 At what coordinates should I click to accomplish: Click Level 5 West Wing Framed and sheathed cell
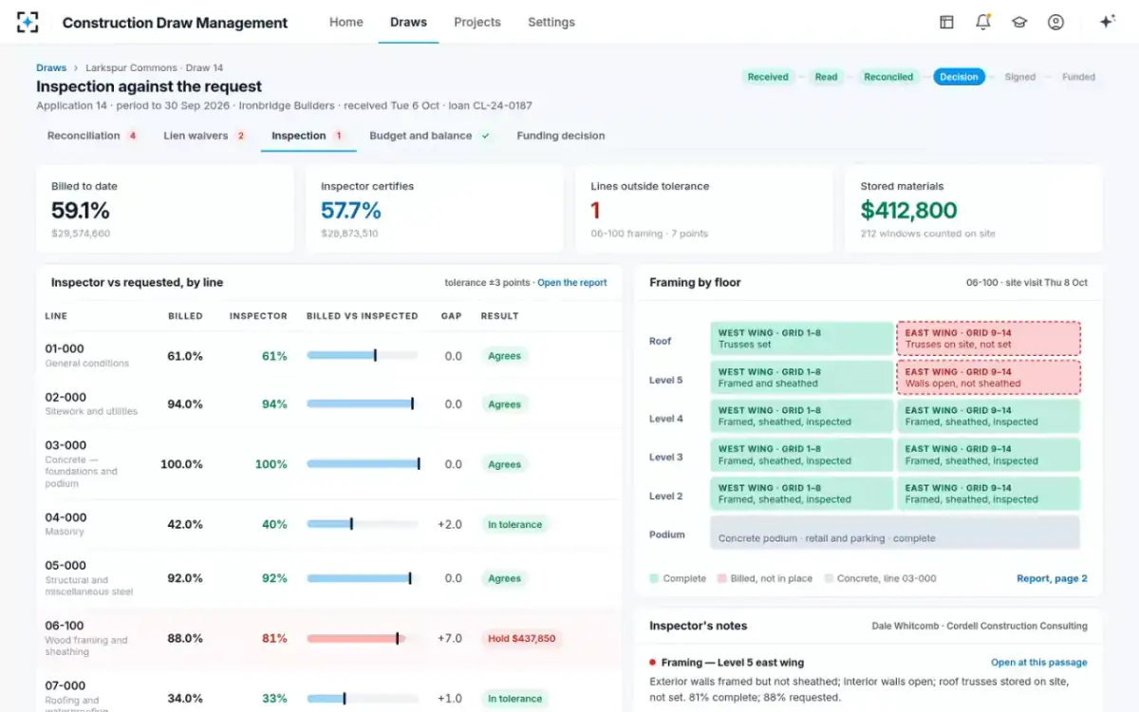click(802, 378)
